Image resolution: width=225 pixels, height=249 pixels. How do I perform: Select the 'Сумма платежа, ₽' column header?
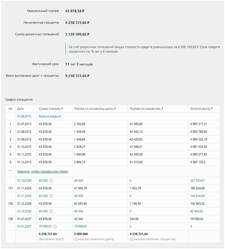tap(51, 109)
